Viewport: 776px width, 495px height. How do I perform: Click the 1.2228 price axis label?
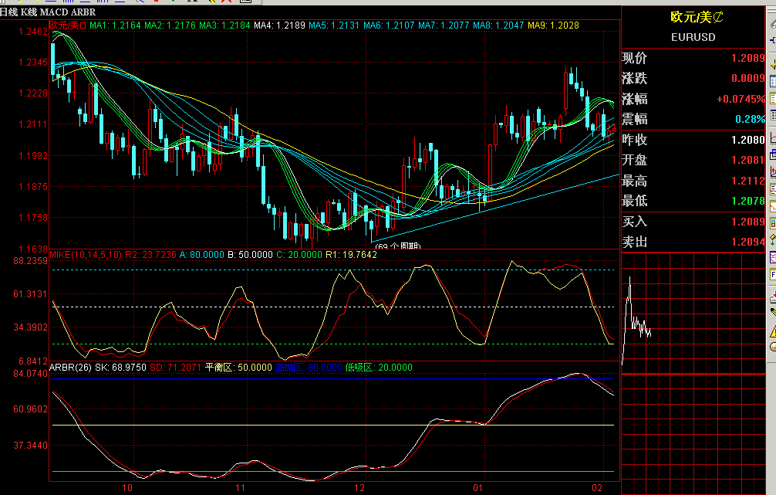(33, 93)
